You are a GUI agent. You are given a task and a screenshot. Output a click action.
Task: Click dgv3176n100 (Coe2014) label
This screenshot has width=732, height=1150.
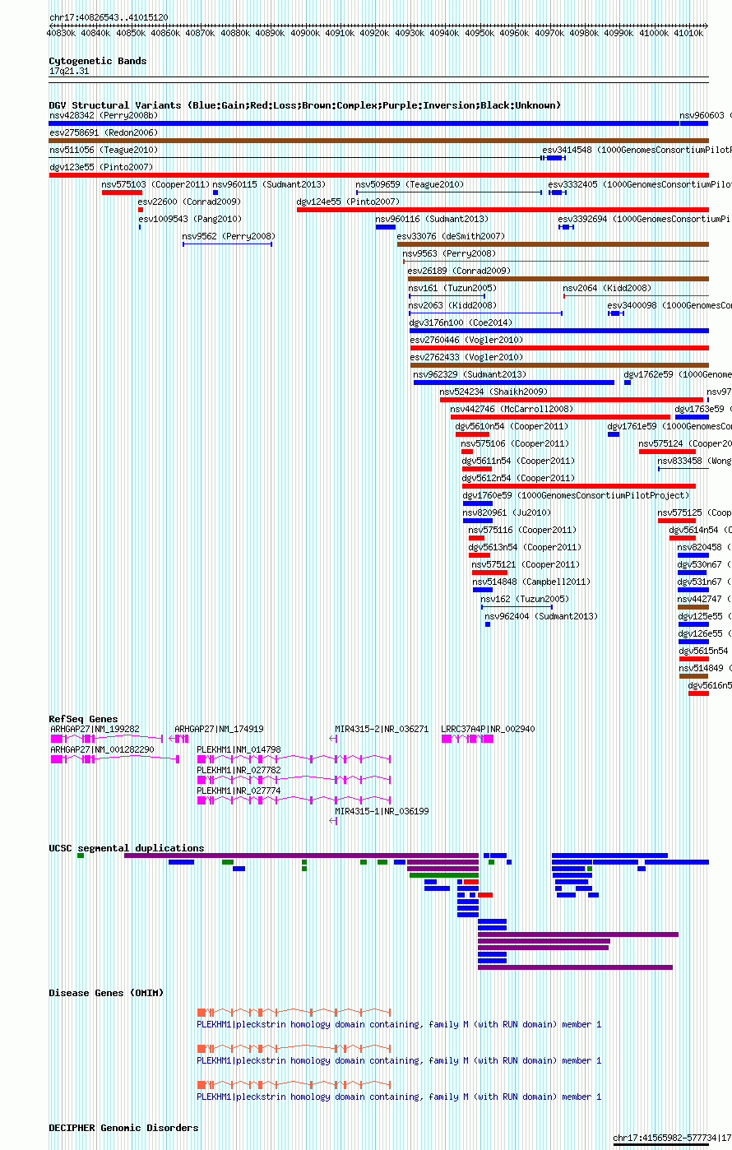click(x=461, y=323)
